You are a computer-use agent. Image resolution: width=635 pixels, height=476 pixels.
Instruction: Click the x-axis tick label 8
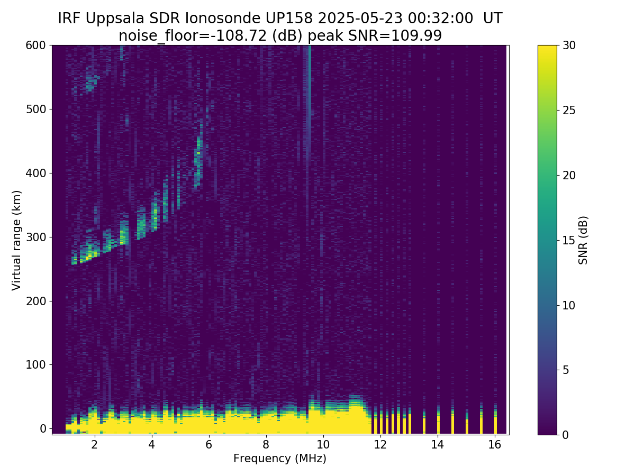[266, 445]
